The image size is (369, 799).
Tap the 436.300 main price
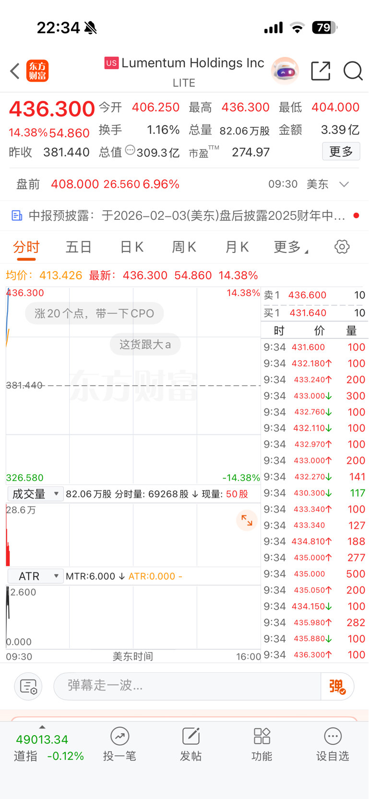tap(52, 109)
